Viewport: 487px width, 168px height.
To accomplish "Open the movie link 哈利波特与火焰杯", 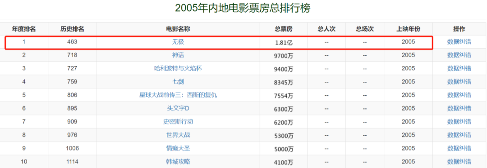I will click(178, 68).
